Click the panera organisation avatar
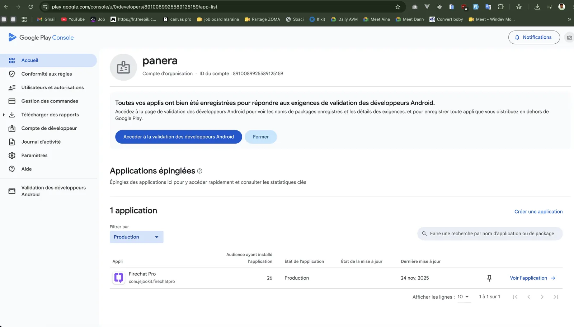This screenshot has height=327, width=574. point(123,67)
